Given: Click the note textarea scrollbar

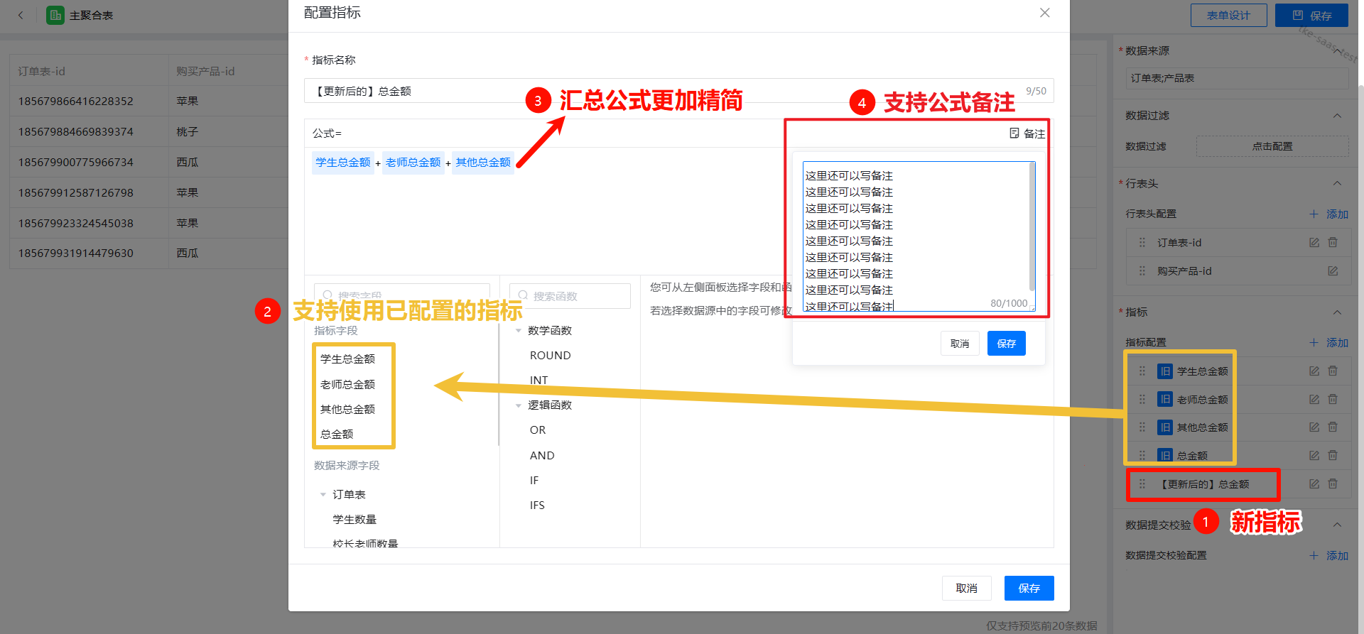Looking at the screenshot, I should click(x=1032, y=227).
